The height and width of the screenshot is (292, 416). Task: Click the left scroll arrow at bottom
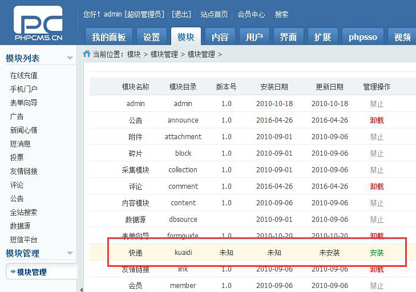click(80, 289)
